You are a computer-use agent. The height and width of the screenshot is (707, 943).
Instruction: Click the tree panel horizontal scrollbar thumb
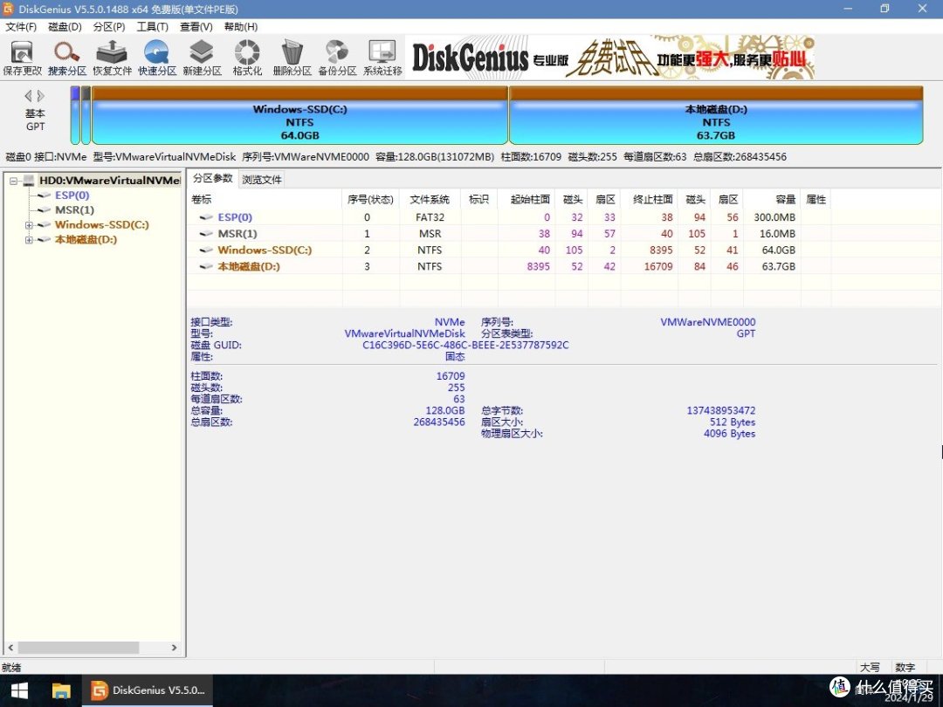click(x=79, y=648)
